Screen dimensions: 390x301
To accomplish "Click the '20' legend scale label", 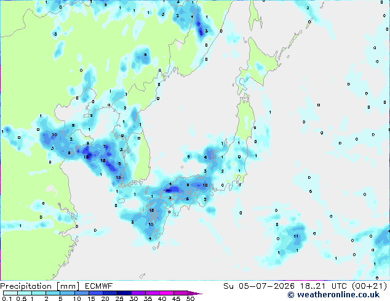I will click(x=105, y=299).
